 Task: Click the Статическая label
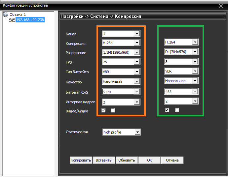coord(77,132)
